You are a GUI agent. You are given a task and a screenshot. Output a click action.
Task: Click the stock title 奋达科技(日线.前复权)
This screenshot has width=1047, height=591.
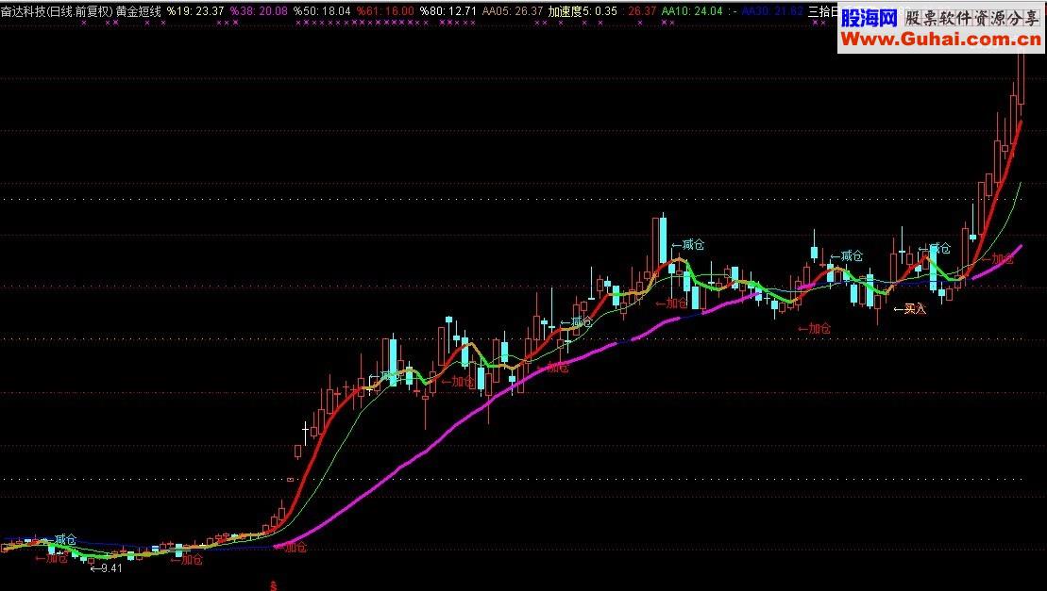tap(57, 11)
